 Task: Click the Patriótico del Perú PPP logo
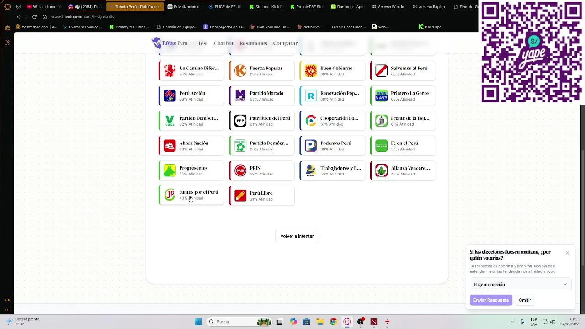pos(240,121)
